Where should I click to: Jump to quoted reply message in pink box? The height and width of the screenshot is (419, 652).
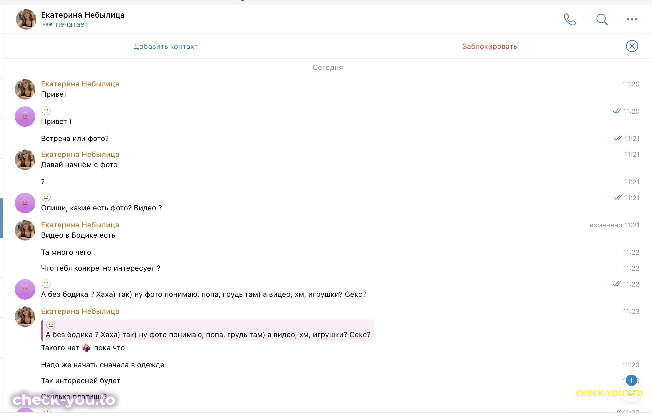[x=208, y=330]
